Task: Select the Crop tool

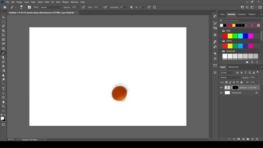Action: tap(3, 35)
